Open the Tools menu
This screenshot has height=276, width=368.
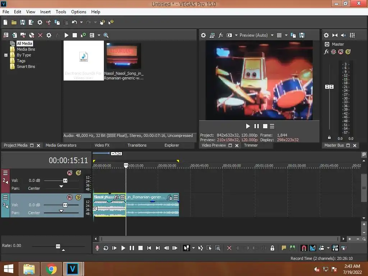61,12
